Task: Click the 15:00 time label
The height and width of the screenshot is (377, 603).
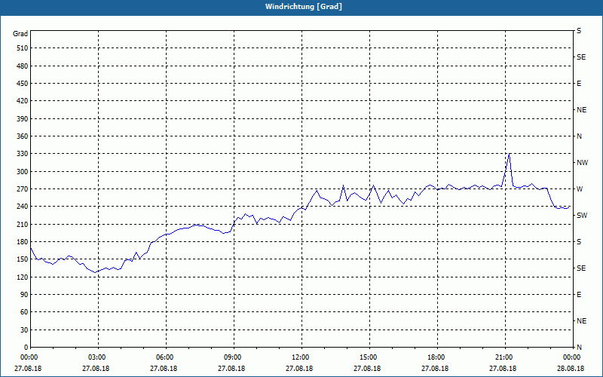Action: click(369, 357)
